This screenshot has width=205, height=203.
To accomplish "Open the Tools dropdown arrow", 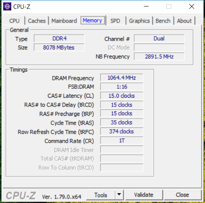I will 119,195.
